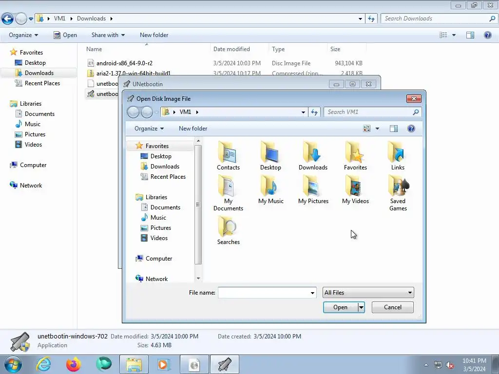The height and width of the screenshot is (374, 499).
Task: Show hidden tray icons arrow
Action: pos(426,365)
